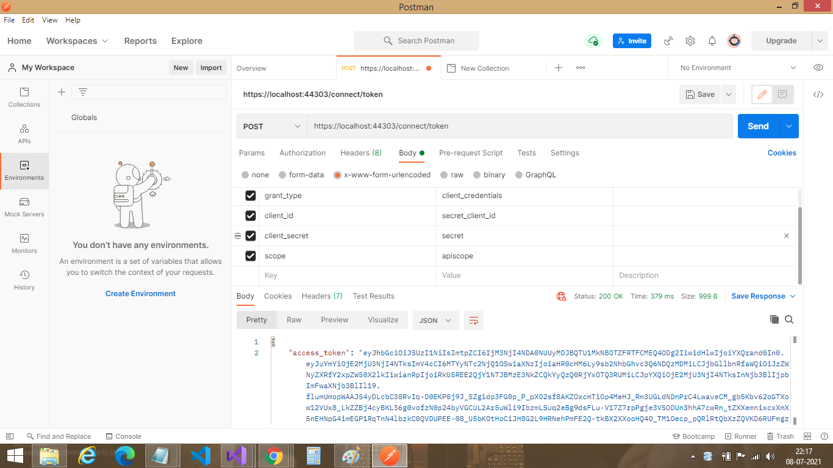Click the Create Environment link
The height and width of the screenshot is (468, 833).
click(140, 294)
